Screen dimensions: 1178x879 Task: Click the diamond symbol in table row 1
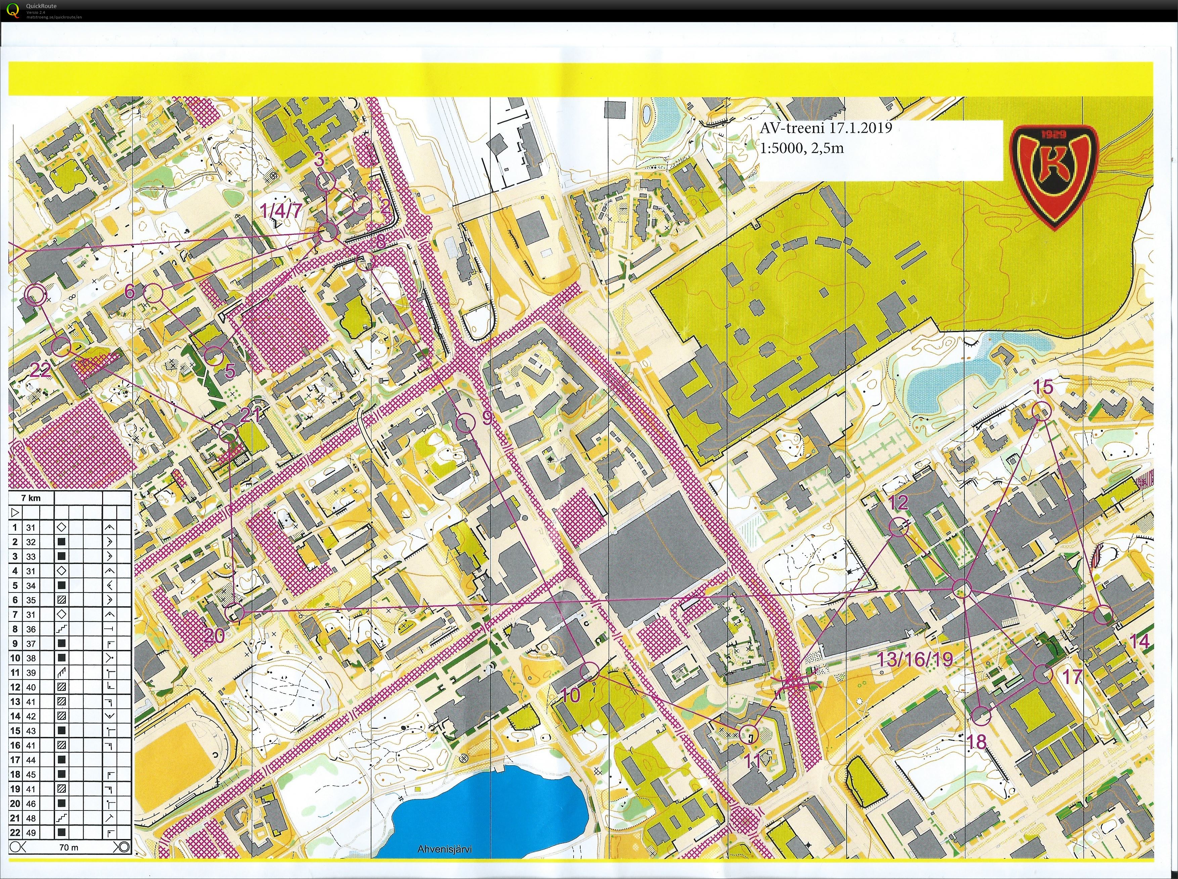click(x=62, y=527)
